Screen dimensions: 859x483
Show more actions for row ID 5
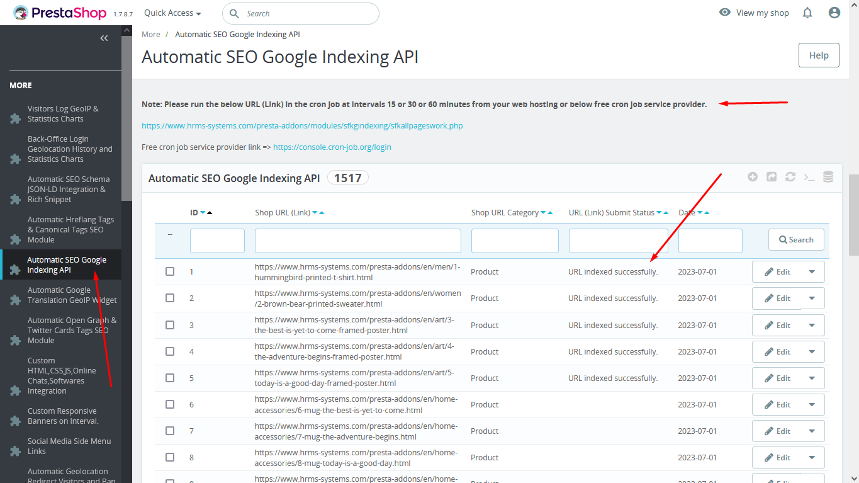[812, 378]
